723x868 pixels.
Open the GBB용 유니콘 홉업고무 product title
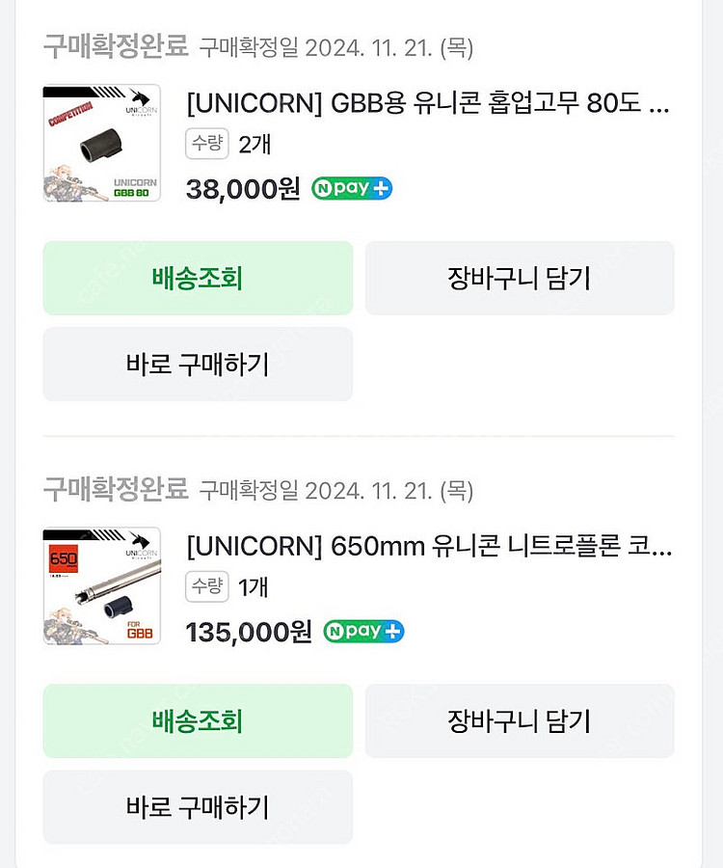pos(428,104)
